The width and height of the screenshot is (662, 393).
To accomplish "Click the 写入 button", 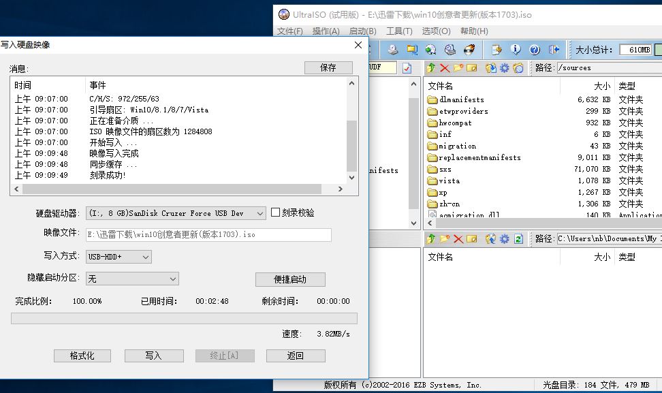I will coord(154,356).
